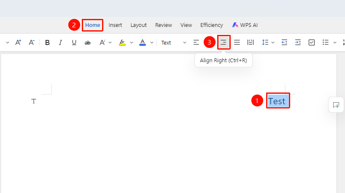
Task: Click the T paragraph style marker
Action: [x=34, y=101]
